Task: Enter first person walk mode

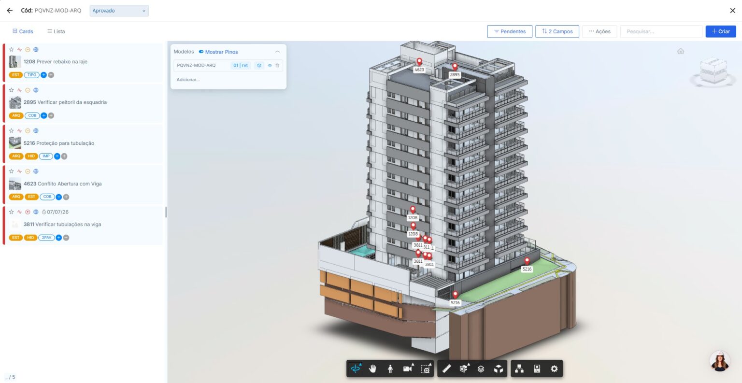Action: (390, 369)
